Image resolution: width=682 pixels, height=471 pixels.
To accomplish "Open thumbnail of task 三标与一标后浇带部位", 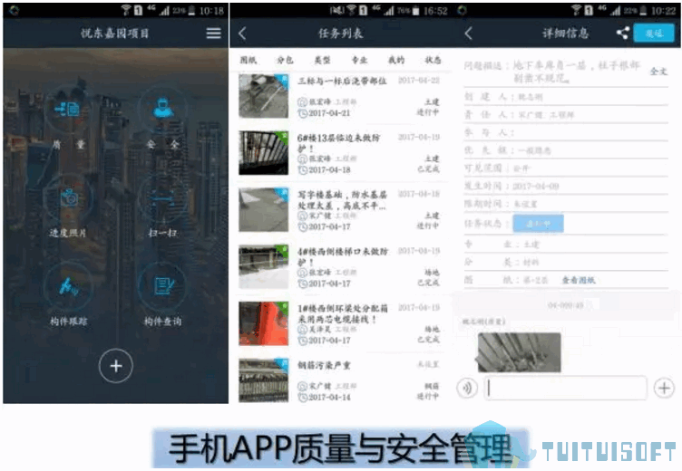I will coord(264,96).
